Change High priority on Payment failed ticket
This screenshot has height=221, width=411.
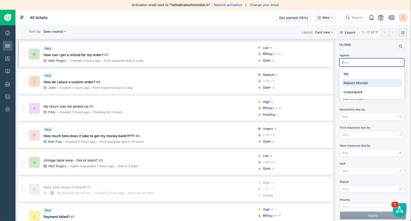click(266, 209)
